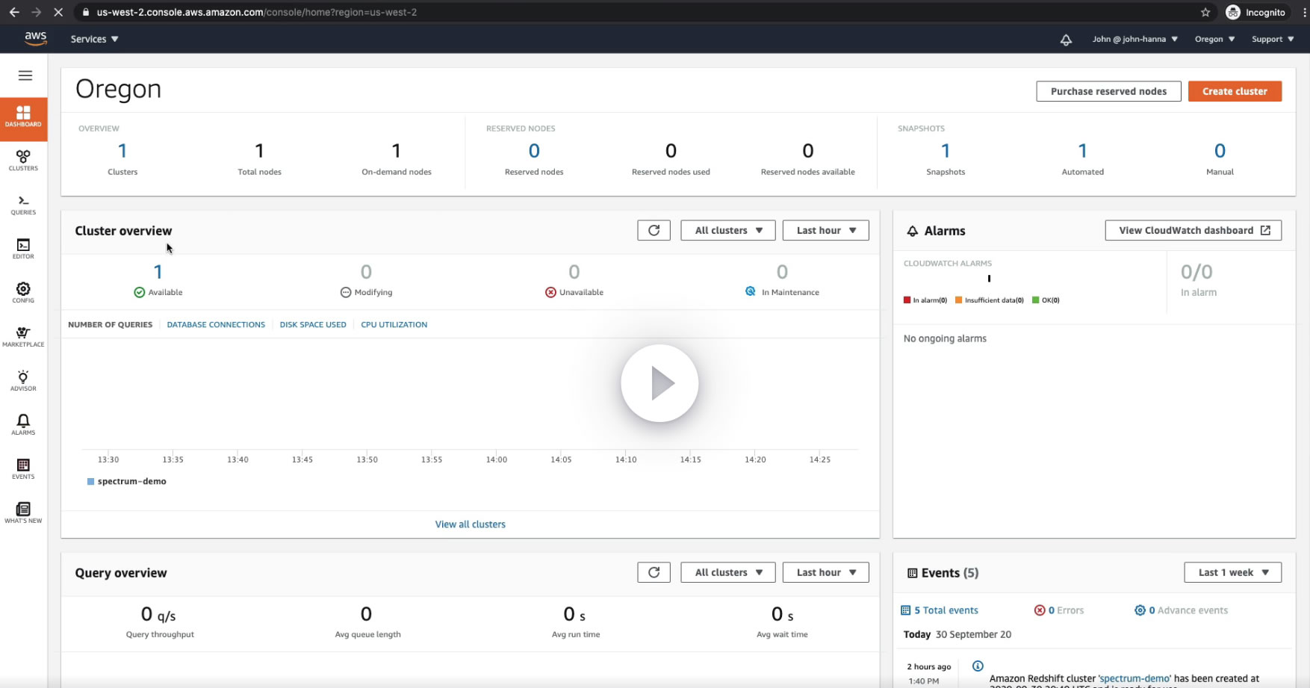
Task: Open the Config gear sidebar icon
Action: tap(23, 293)
